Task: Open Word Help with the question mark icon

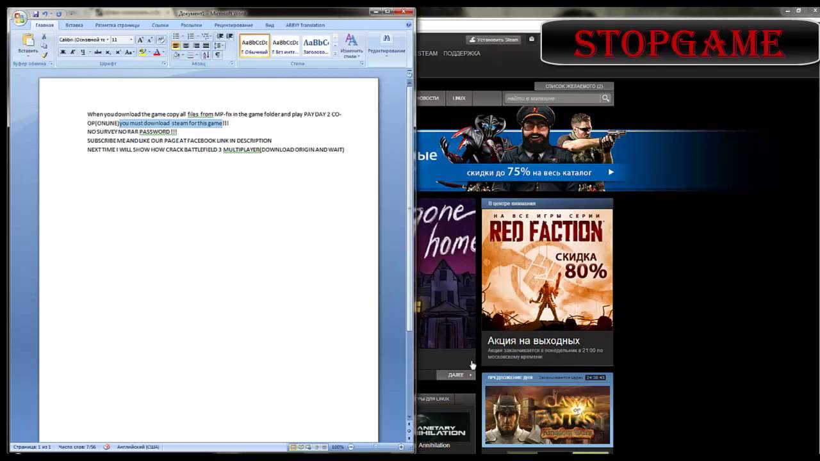Action: click(x=409, y=25)
